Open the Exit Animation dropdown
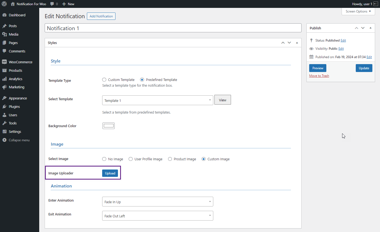The image size is (380, 232). [157, 216]
